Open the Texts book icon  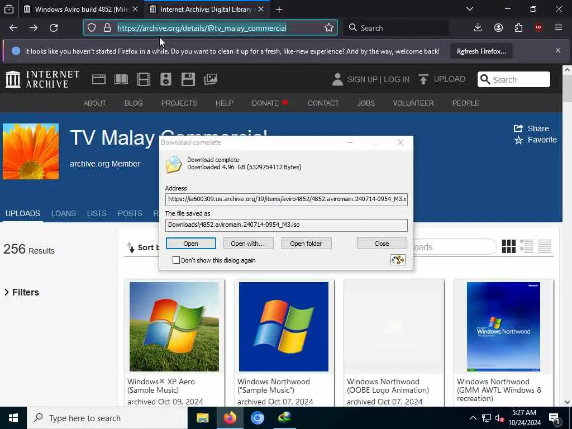pos(121,79)
